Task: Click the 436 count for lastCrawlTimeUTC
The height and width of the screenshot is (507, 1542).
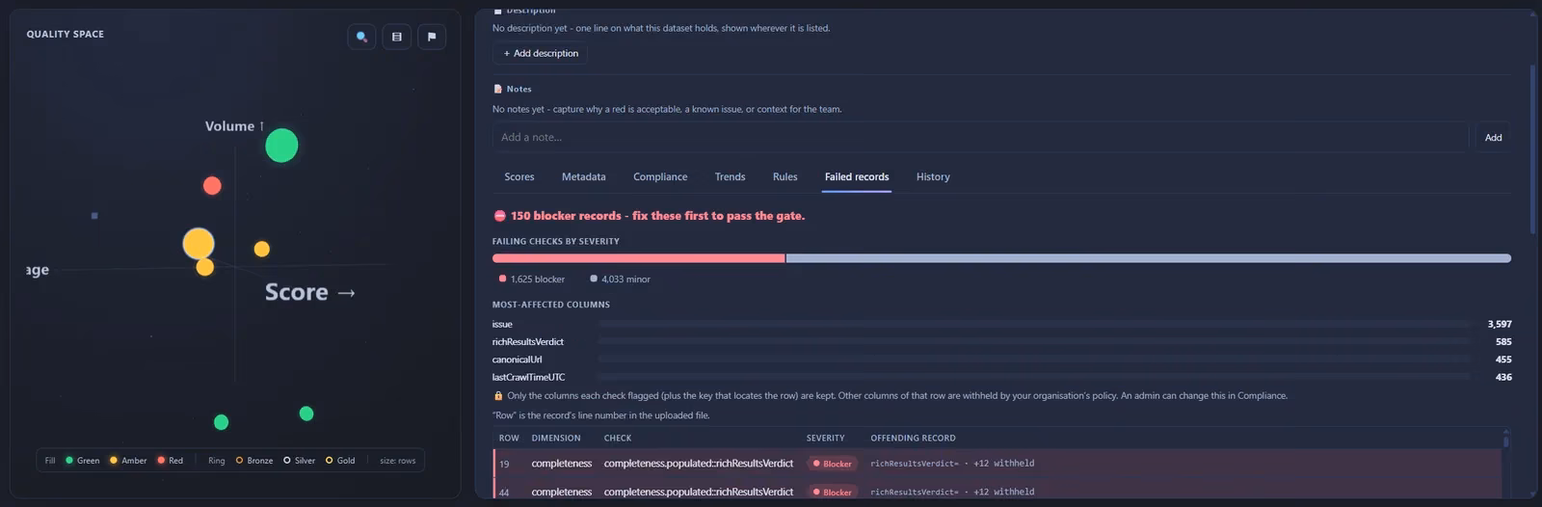Action: pos(1503,377)
